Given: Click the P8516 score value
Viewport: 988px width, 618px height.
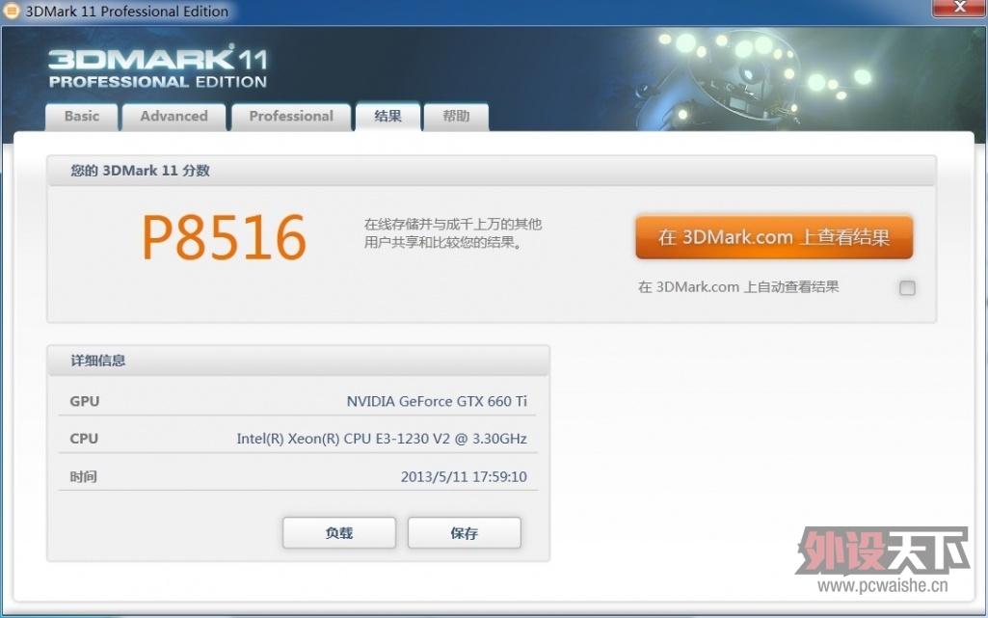Looking at the screenshot, I should 225,237.
